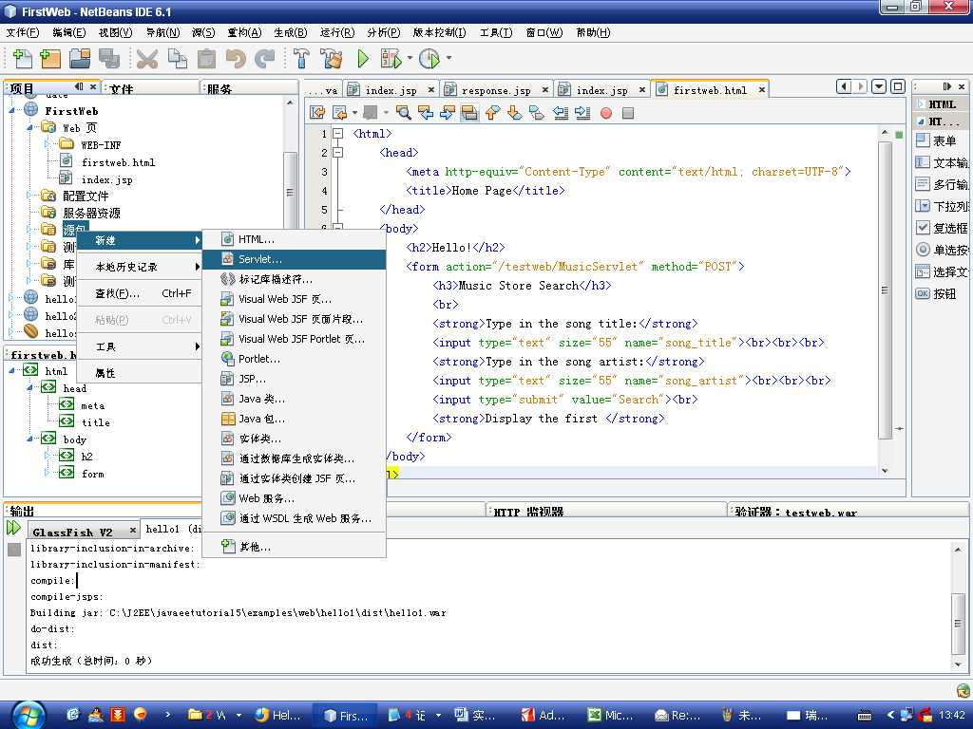Show the open documents list dropdown

[879, 86]
